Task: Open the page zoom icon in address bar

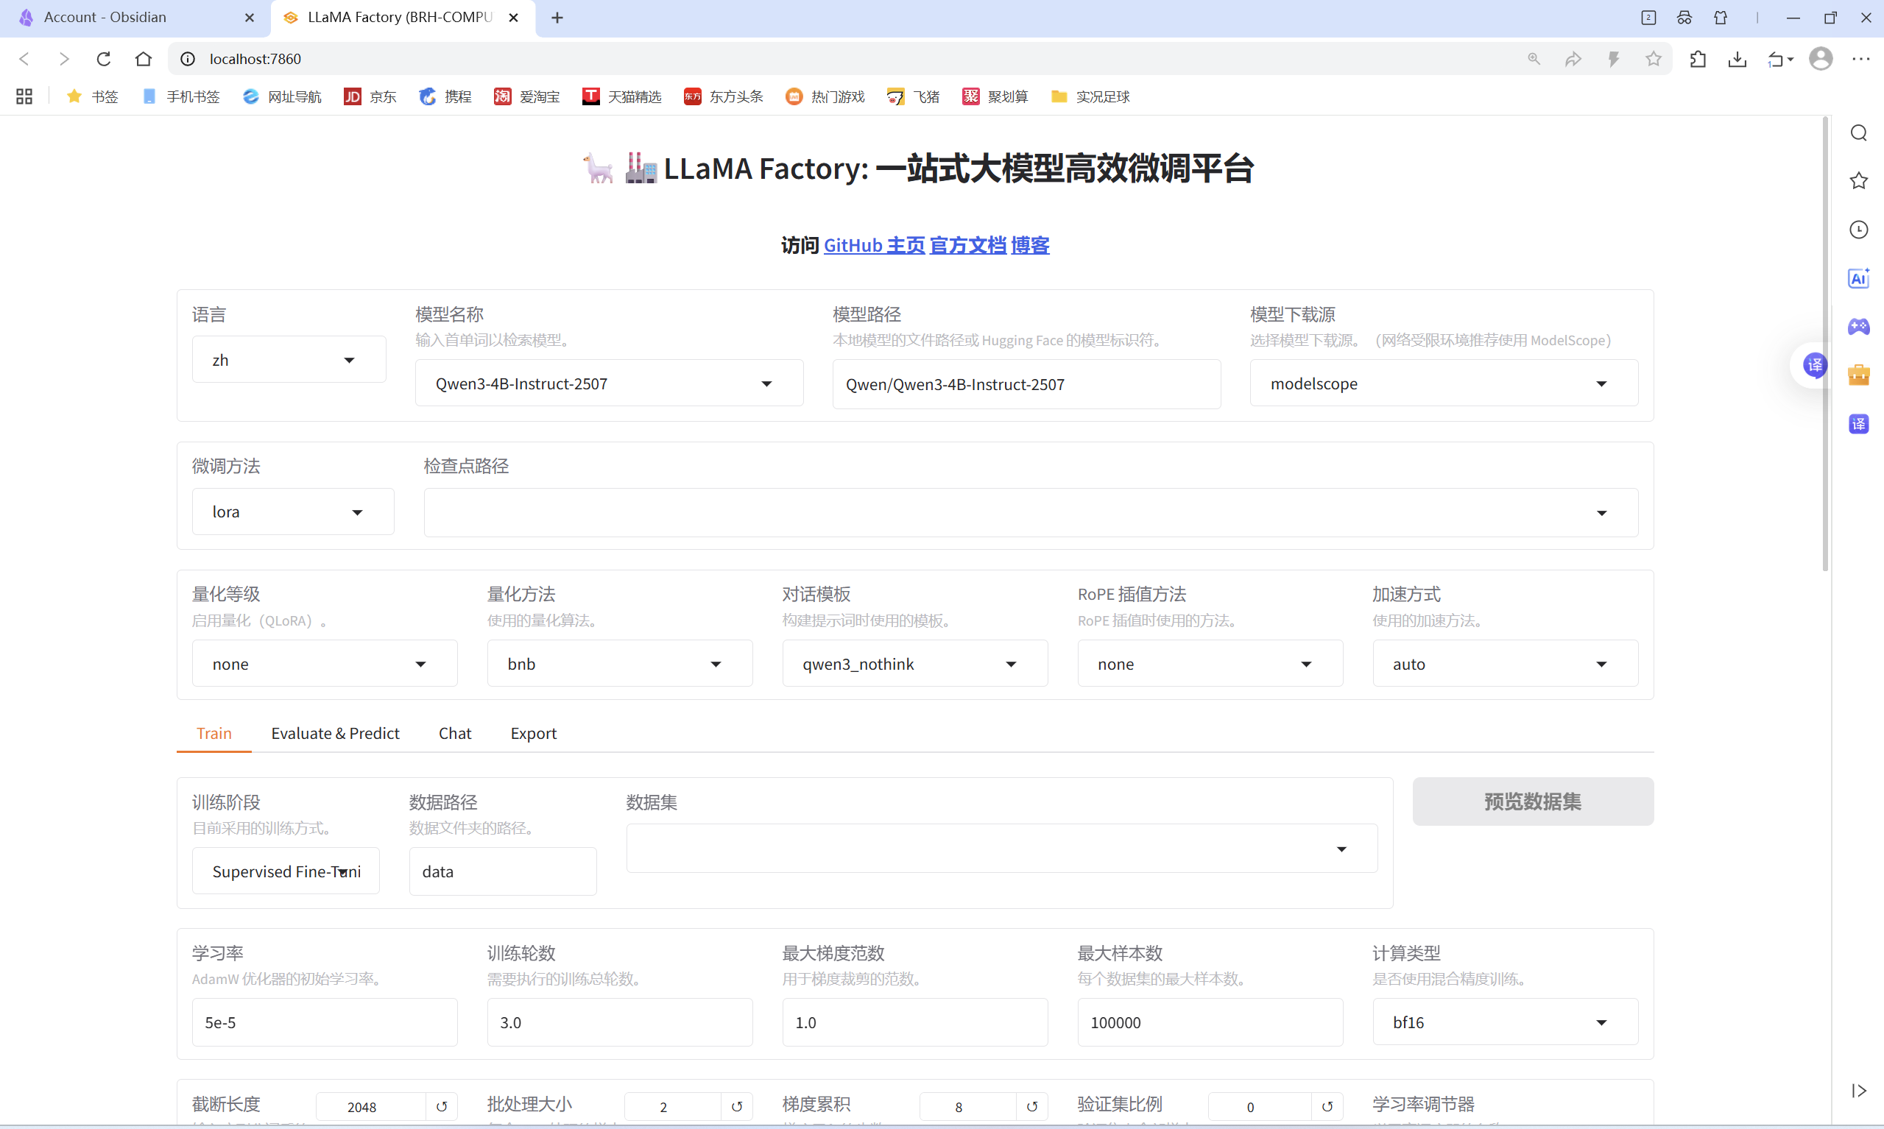Action: click(x=1534, y=59)
